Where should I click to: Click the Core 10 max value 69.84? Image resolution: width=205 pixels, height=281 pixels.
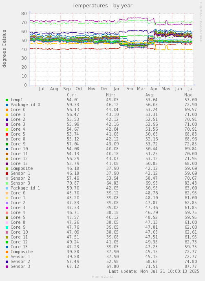click(x=191, y=149)
